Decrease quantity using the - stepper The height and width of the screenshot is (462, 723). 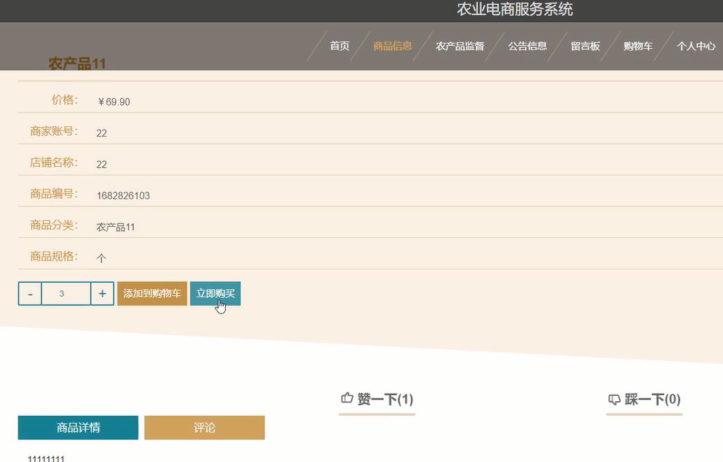tap(30, 293)
